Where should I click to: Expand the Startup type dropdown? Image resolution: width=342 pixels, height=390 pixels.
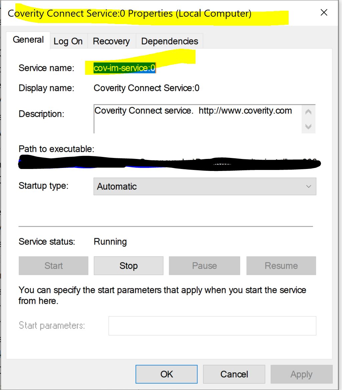coord(205,186)
